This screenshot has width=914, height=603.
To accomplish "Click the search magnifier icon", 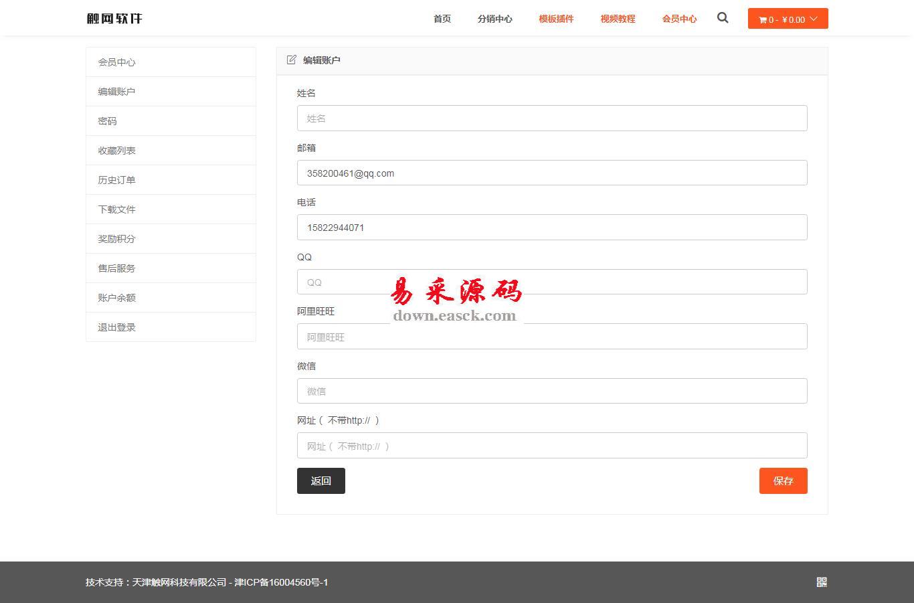I will point(723,18).
